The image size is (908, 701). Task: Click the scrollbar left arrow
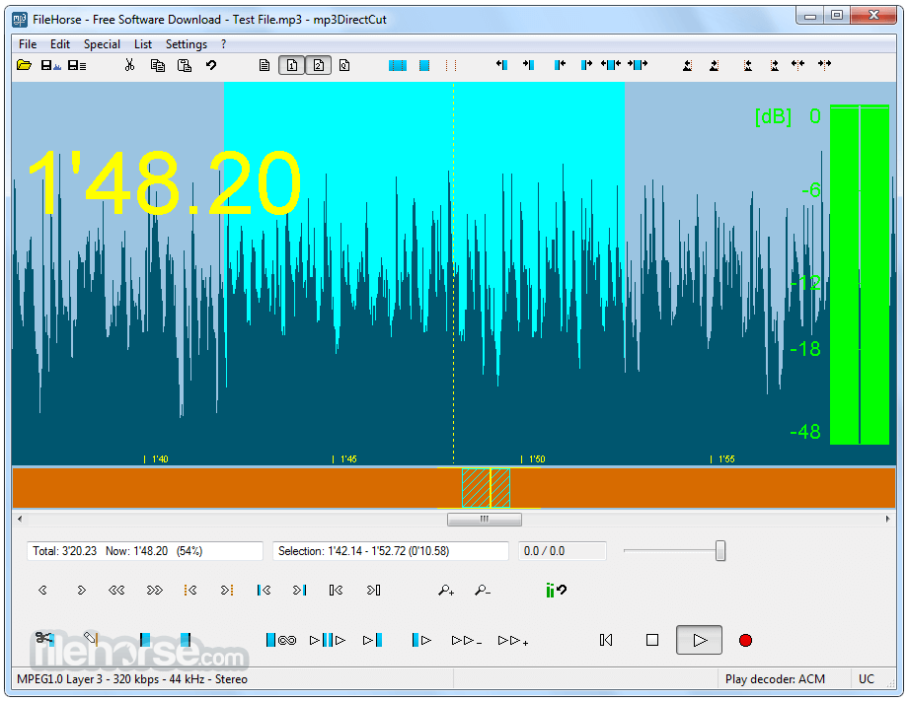click(20, 520)
